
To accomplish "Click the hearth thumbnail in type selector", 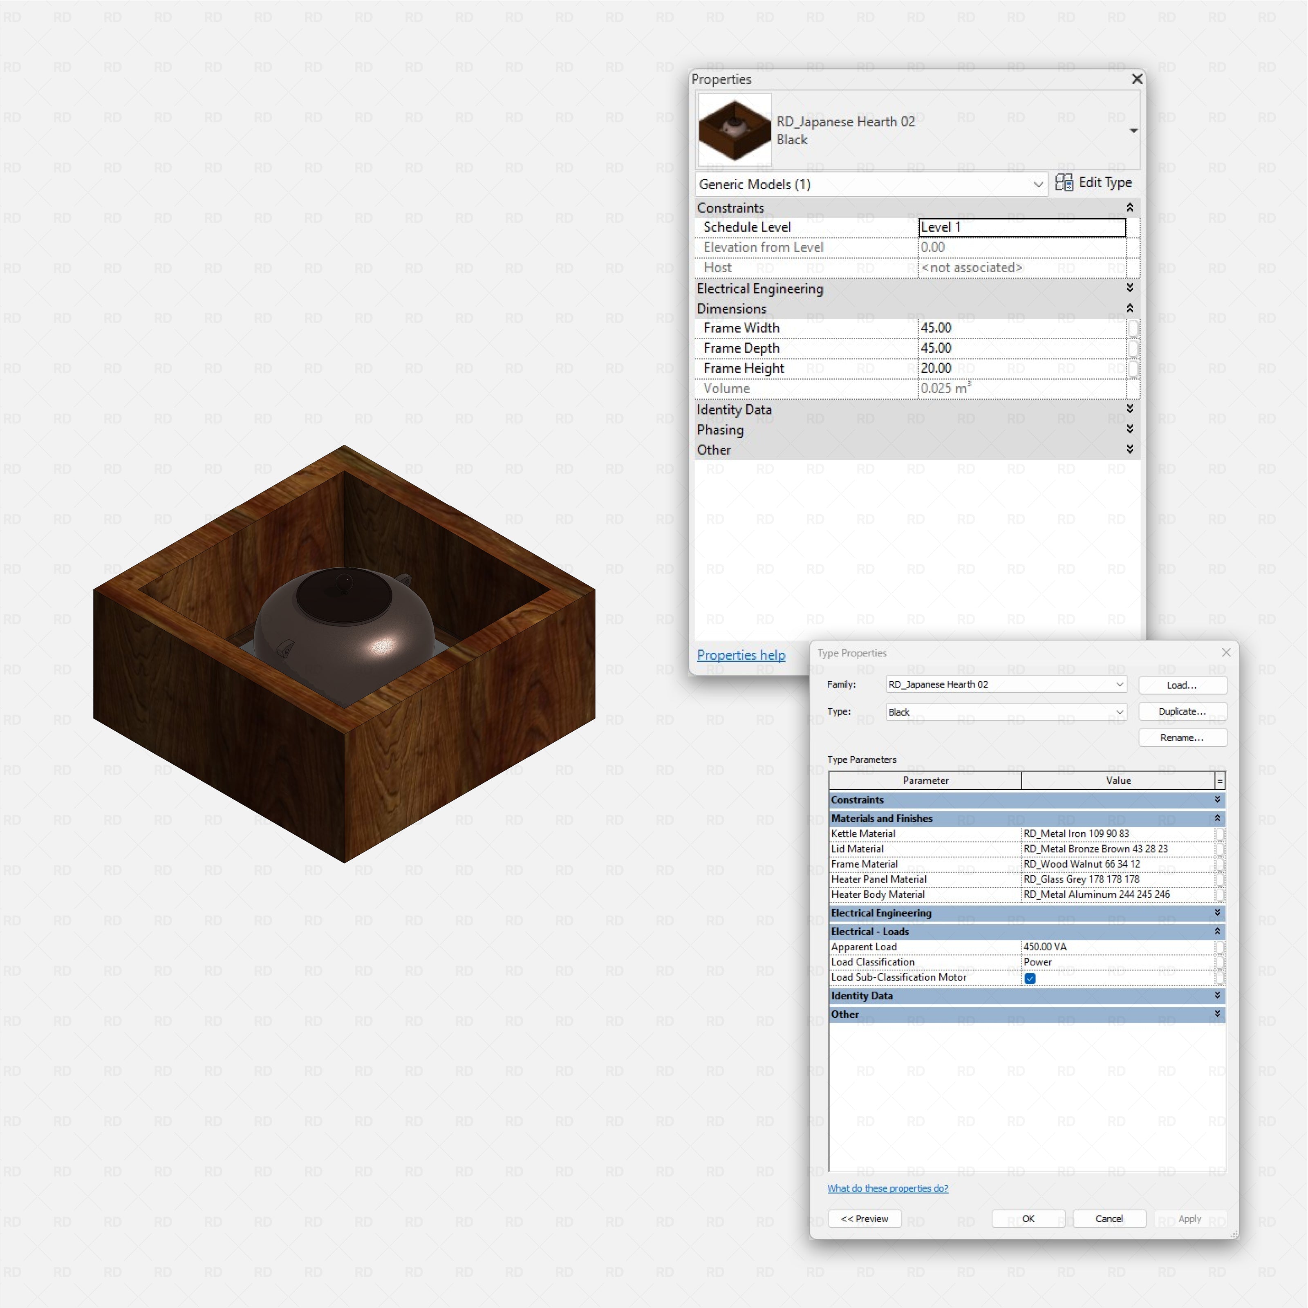I will click(735, 130).
